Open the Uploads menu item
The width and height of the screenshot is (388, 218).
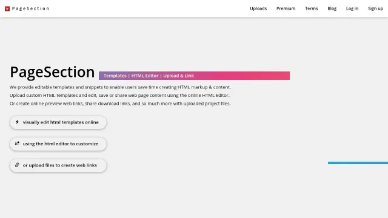258,8
